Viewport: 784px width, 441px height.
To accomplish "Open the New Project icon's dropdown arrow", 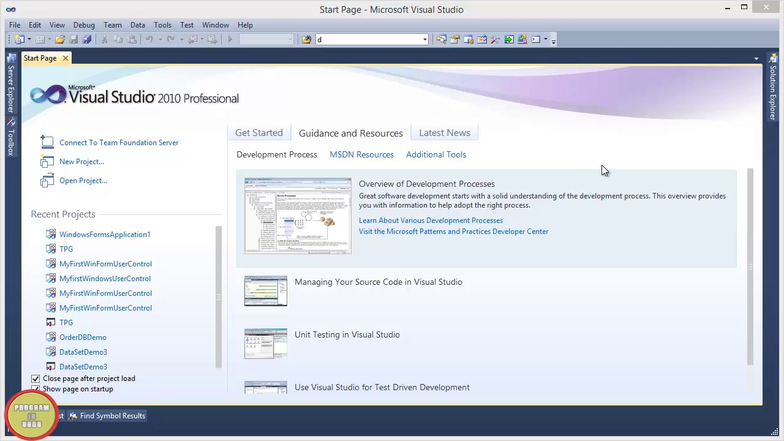I will (29, 40).
